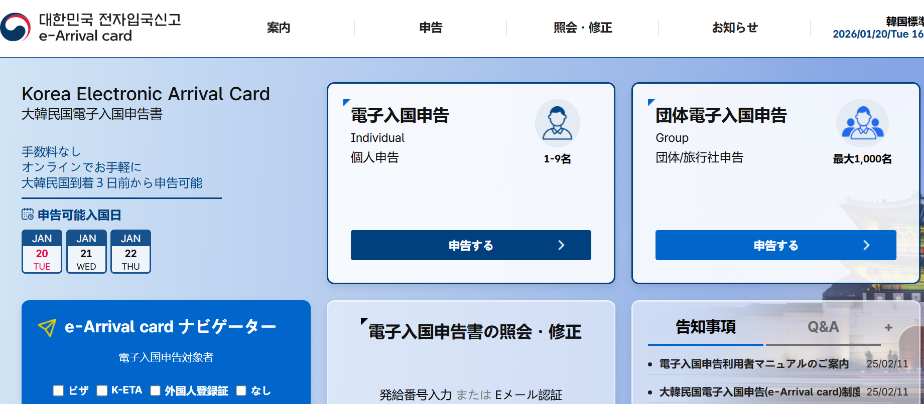This screenshot has width=924, height=404.
Task: Check the ビザ checkbox
Action: [59, 390]
